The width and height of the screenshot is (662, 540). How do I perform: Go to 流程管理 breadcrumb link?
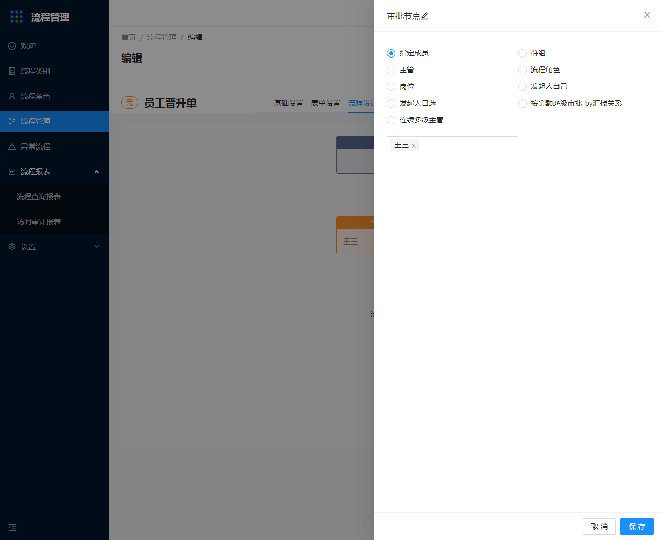coord(162,37)
